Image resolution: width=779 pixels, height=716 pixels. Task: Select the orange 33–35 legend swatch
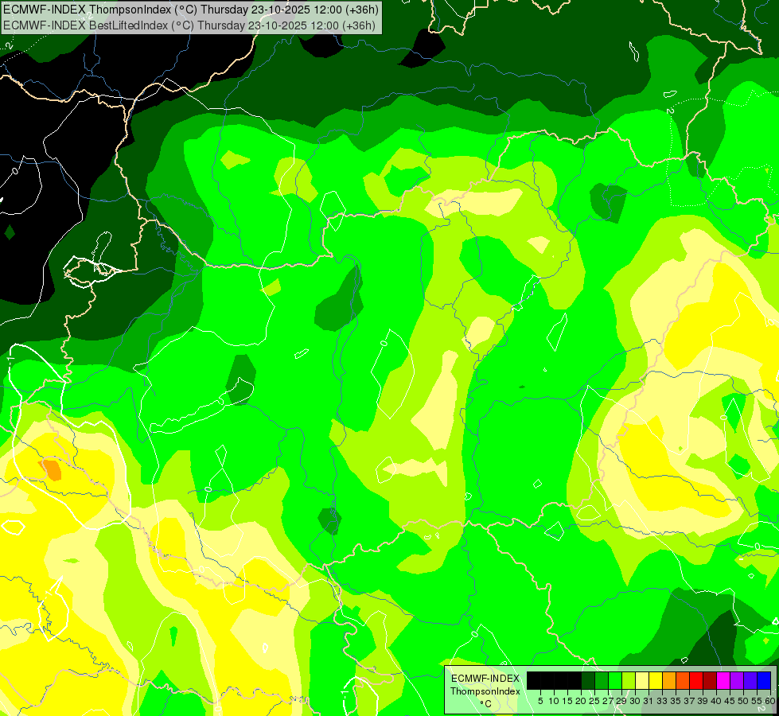click(669, 681)
